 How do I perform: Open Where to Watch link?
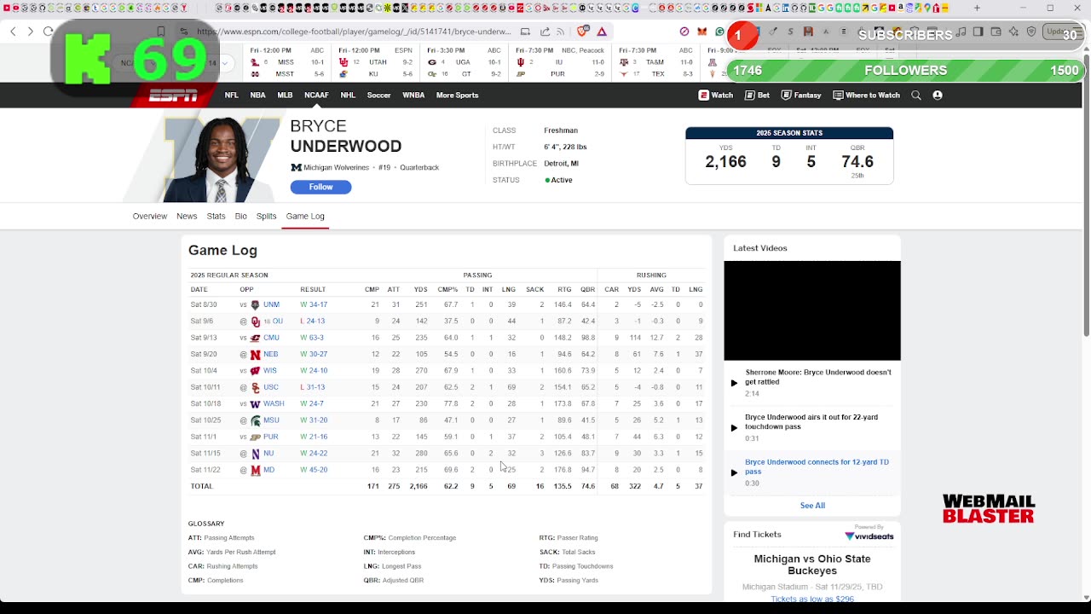coord(866,96)
